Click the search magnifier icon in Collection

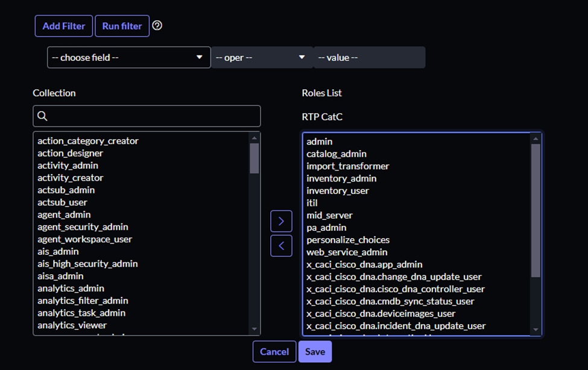click(x=42, y=116)
